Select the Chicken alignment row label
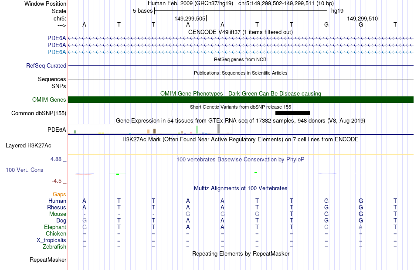The height and width of the screenshot is (270, 414). coord(56,233)
